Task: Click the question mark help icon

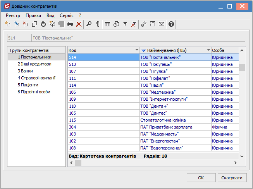Action: [171, 24]
